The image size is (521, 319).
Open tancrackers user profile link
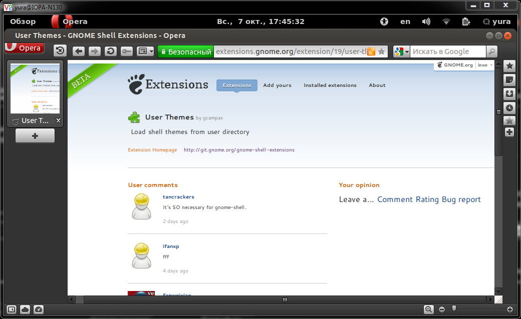178,196
